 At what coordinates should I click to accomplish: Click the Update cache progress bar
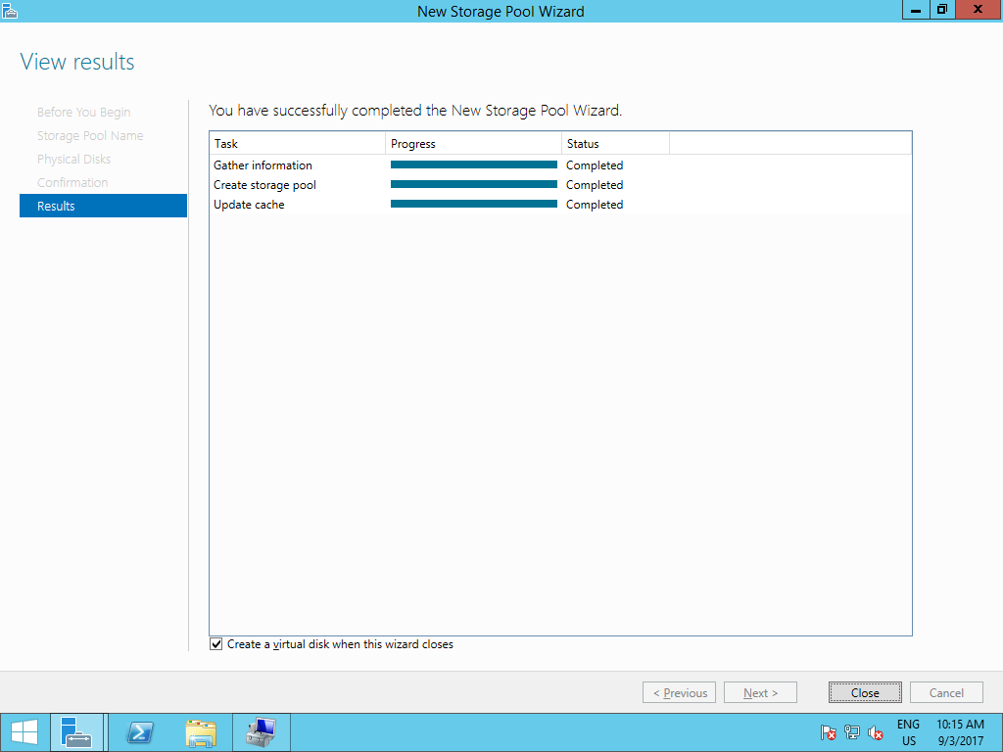[x=474, y=204]
